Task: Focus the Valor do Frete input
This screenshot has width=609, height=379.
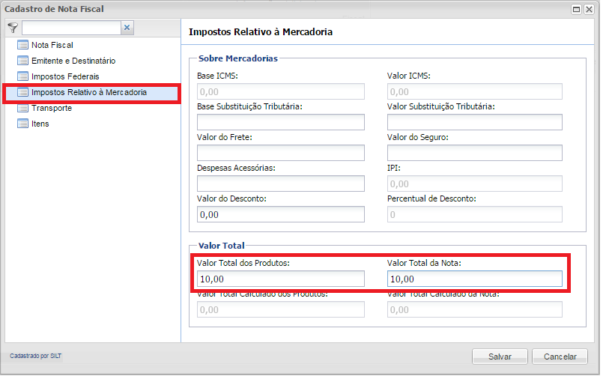Action: pos(280,153)
